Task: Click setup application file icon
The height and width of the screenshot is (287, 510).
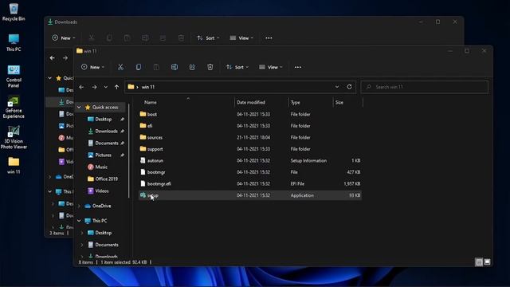Action: [x=143, y=195]
